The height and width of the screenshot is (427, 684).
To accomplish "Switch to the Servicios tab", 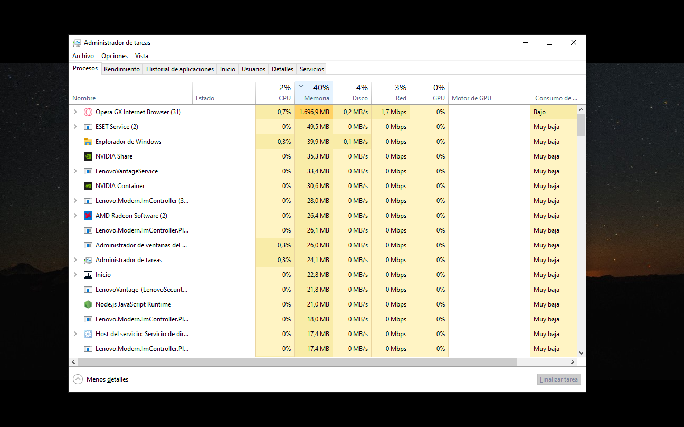I will [x=311, y=69].
